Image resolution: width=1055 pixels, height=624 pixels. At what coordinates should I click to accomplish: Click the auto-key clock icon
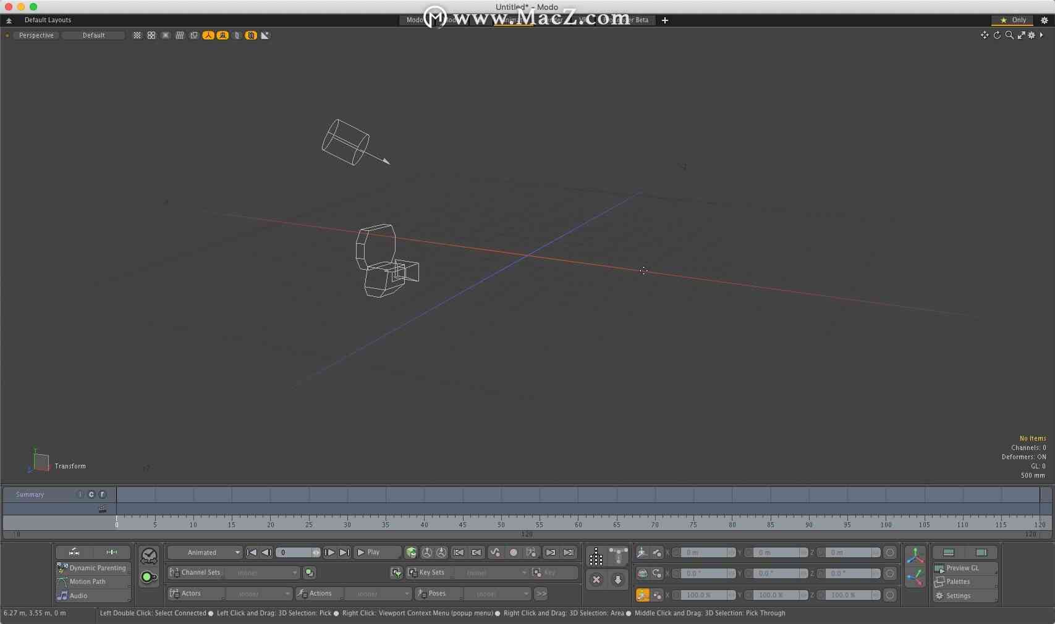(149, 555)
